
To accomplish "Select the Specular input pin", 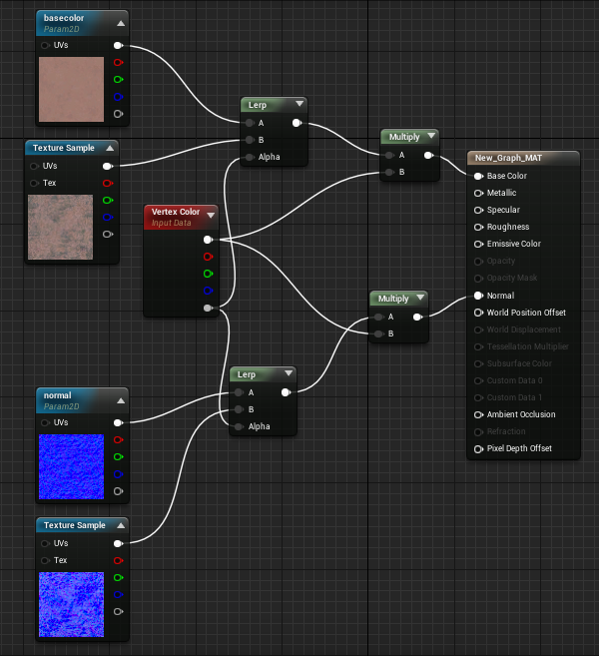I will click(479, 210).
